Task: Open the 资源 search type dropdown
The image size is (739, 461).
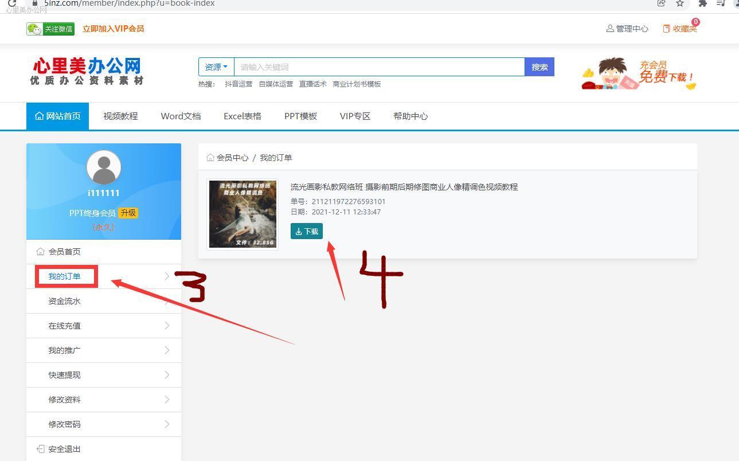Action: [216, 67]
